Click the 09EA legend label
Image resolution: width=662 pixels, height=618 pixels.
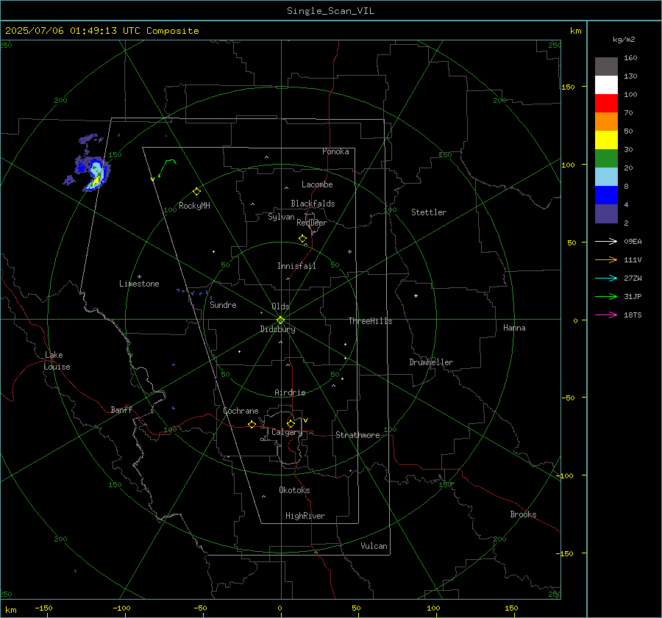pos(633,242)
